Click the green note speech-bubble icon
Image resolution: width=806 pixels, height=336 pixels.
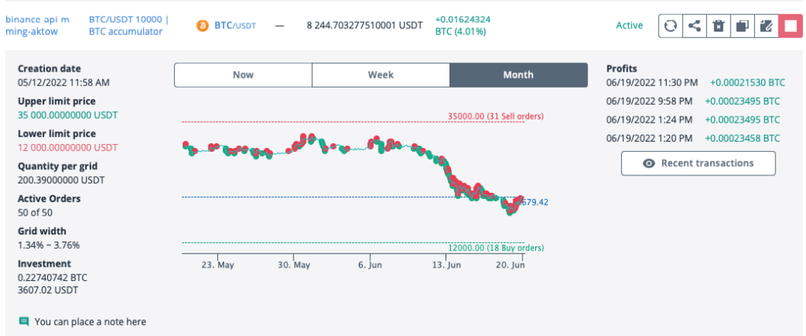(x=24, y=321)
